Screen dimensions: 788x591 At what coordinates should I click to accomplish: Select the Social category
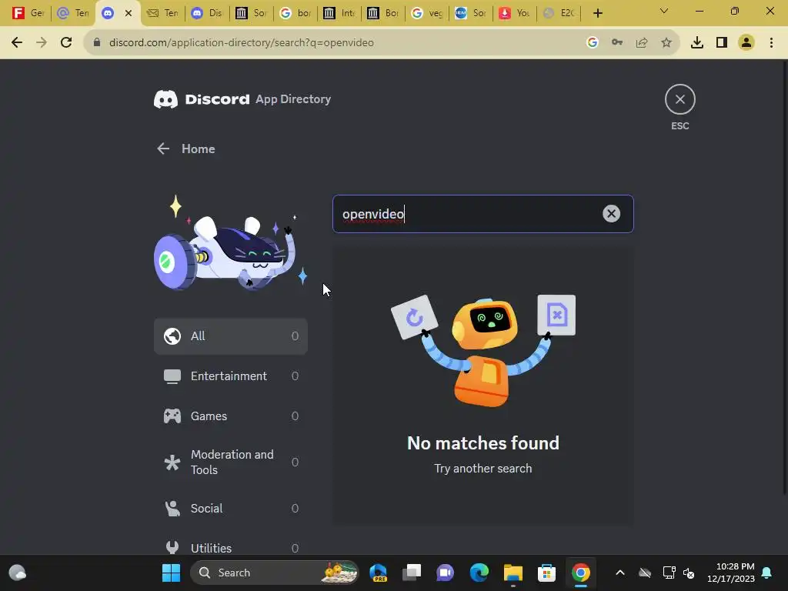(231, 509)
